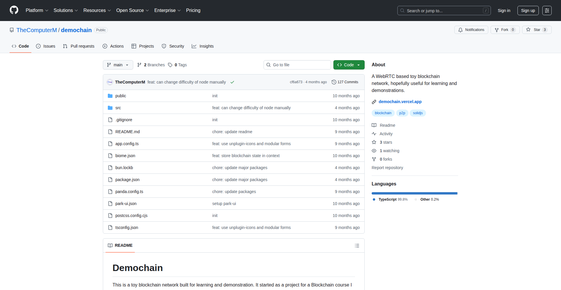Screen dimensions: 561x290
Task: Open the public folder
Action: click(120, 96)
